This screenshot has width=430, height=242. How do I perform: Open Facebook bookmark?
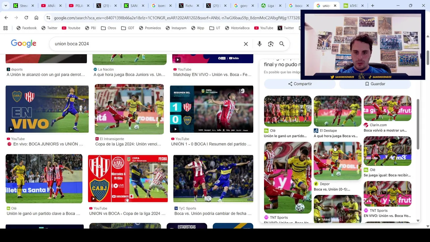click(x=26, y=28)
